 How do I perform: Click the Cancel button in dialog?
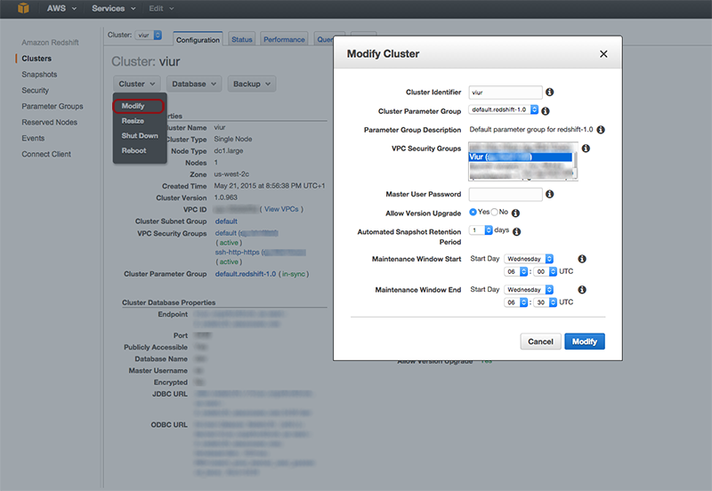pyautogui.click(x=540, y=342)
